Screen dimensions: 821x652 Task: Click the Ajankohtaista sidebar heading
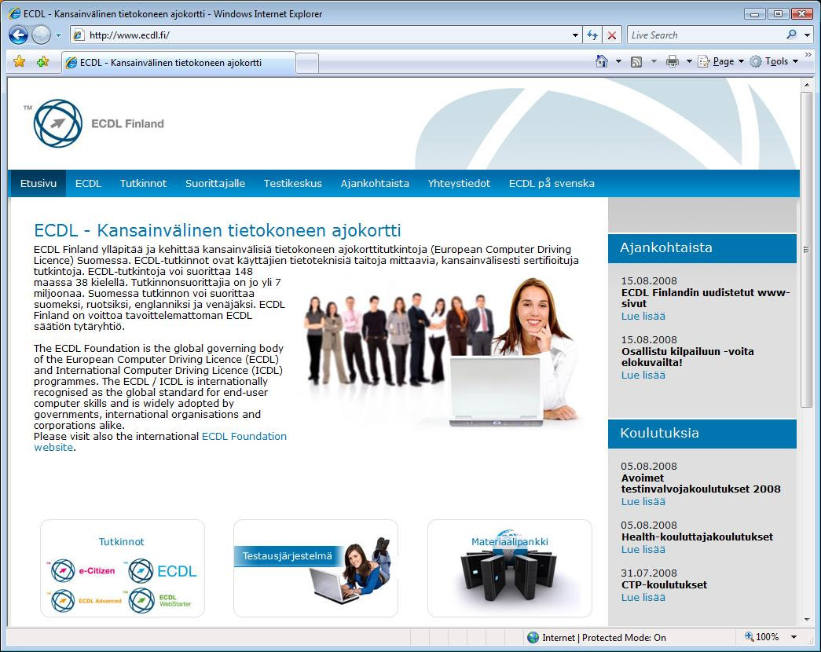[x=666, y=247]
